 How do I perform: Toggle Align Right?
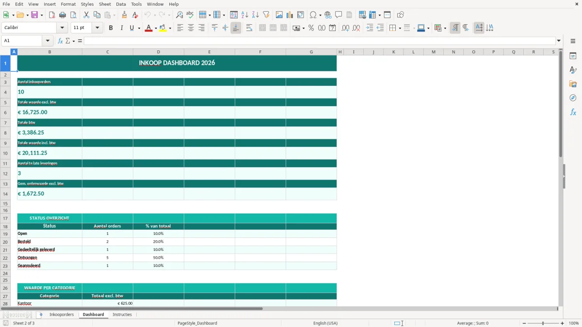click(201, 28)
